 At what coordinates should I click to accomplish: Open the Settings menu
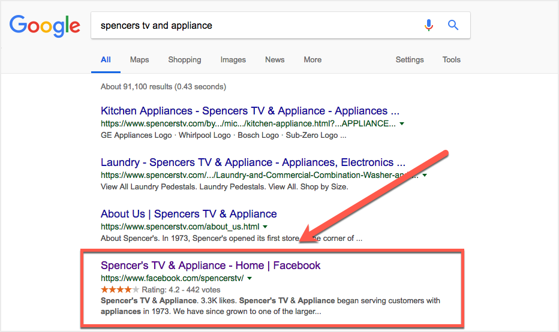tap(410, 60)
